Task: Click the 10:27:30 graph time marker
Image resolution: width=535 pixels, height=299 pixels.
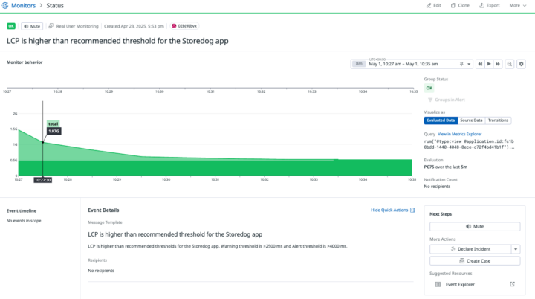Action: pyautogui.click(x=42, y=180)
